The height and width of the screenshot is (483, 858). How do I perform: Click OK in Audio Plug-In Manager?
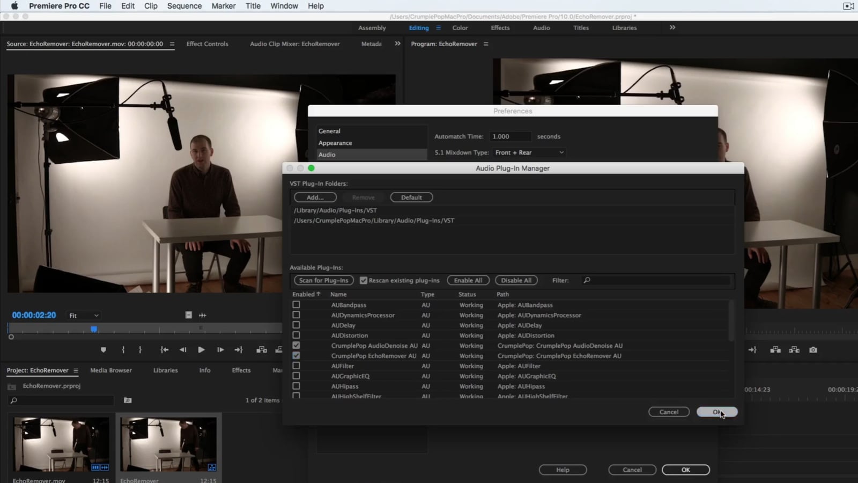click(717, 412)
